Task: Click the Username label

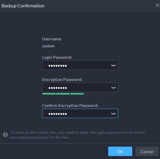Action: pos(52,39)
